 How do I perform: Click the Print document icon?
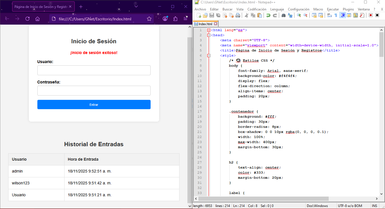238,15
